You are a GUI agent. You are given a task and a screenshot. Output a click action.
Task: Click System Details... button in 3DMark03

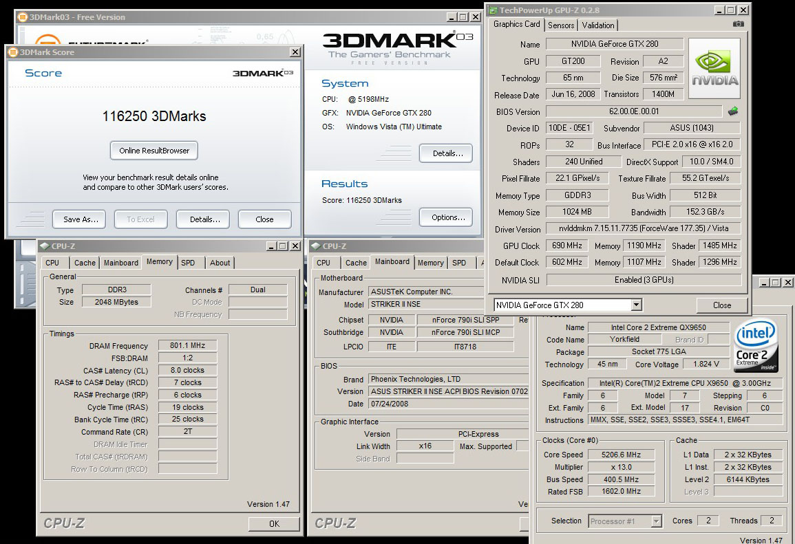(x=445, y=153)
